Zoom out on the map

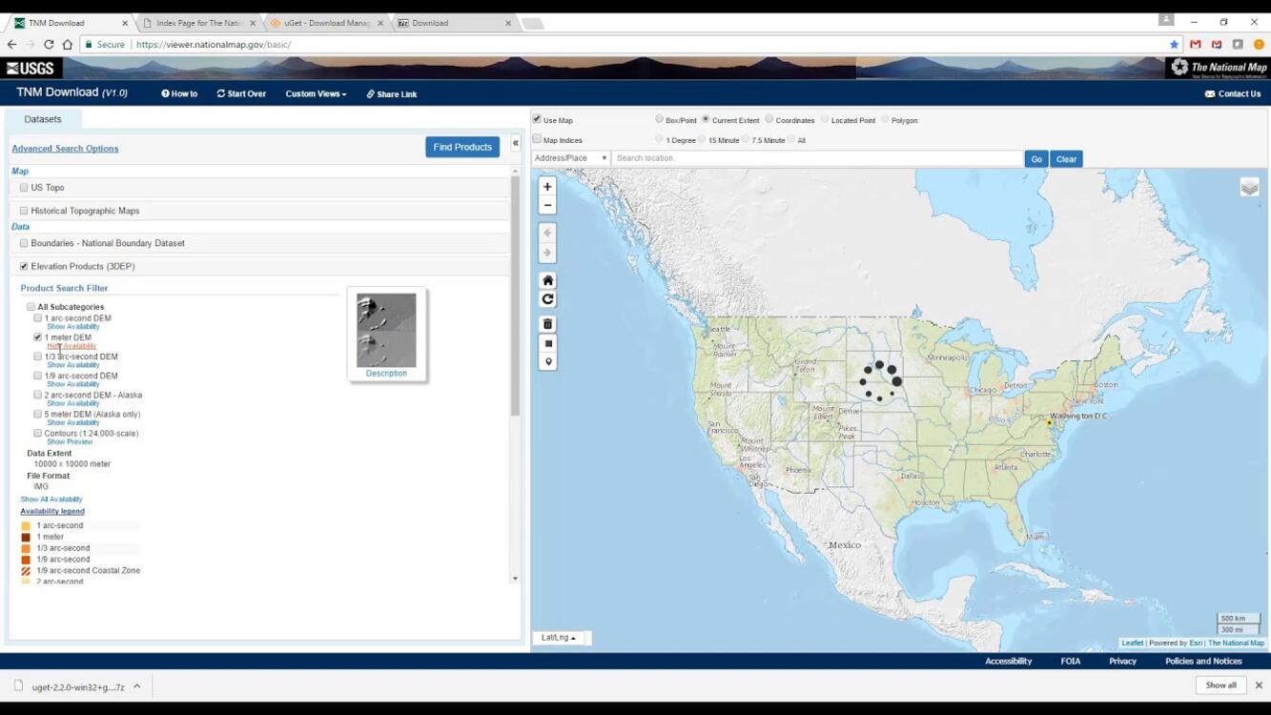coord(547,206)
